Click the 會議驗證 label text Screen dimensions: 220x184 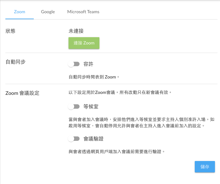93,139
